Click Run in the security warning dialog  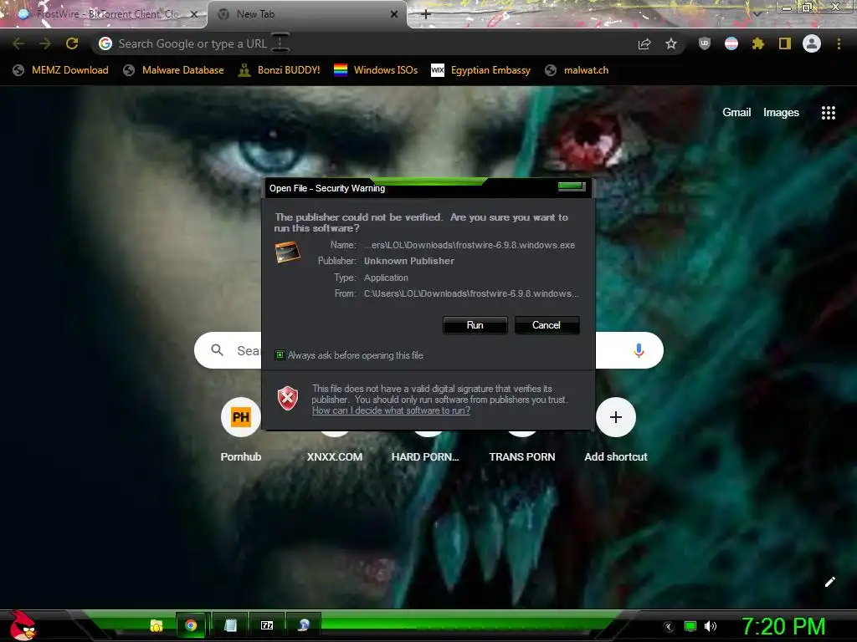coord(475,325)
